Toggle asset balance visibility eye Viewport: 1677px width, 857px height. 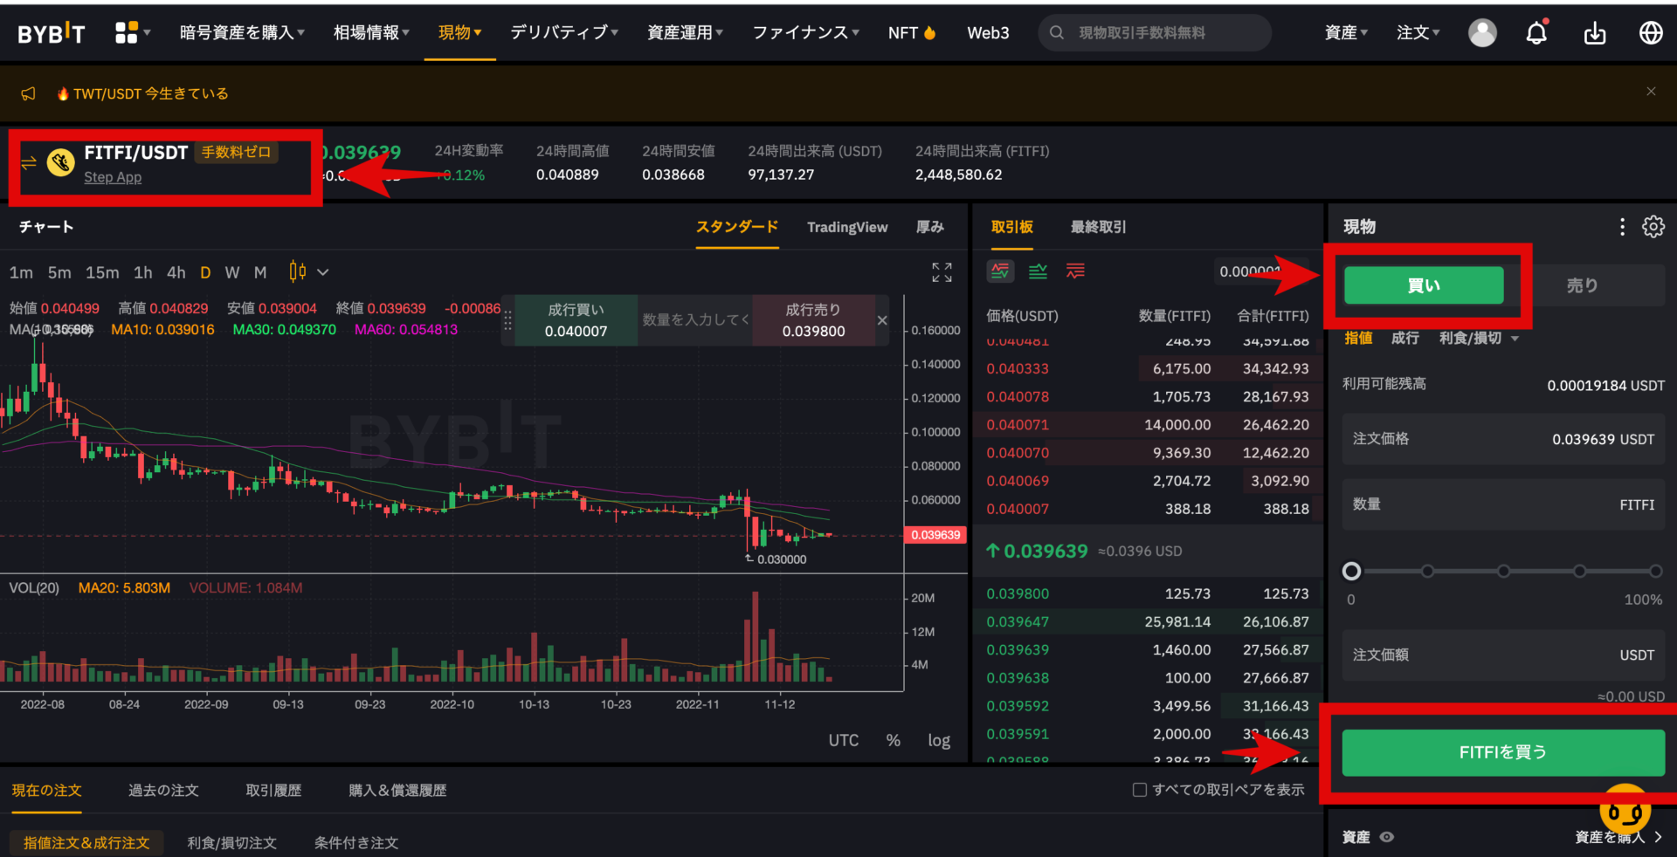(1387, 837)
